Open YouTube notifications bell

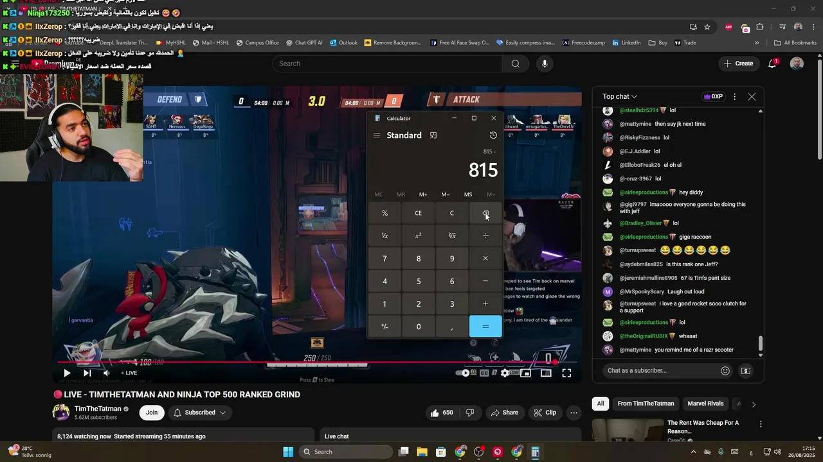773,64
